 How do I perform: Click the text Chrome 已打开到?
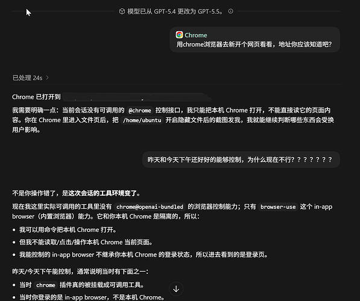pos(36,97)
